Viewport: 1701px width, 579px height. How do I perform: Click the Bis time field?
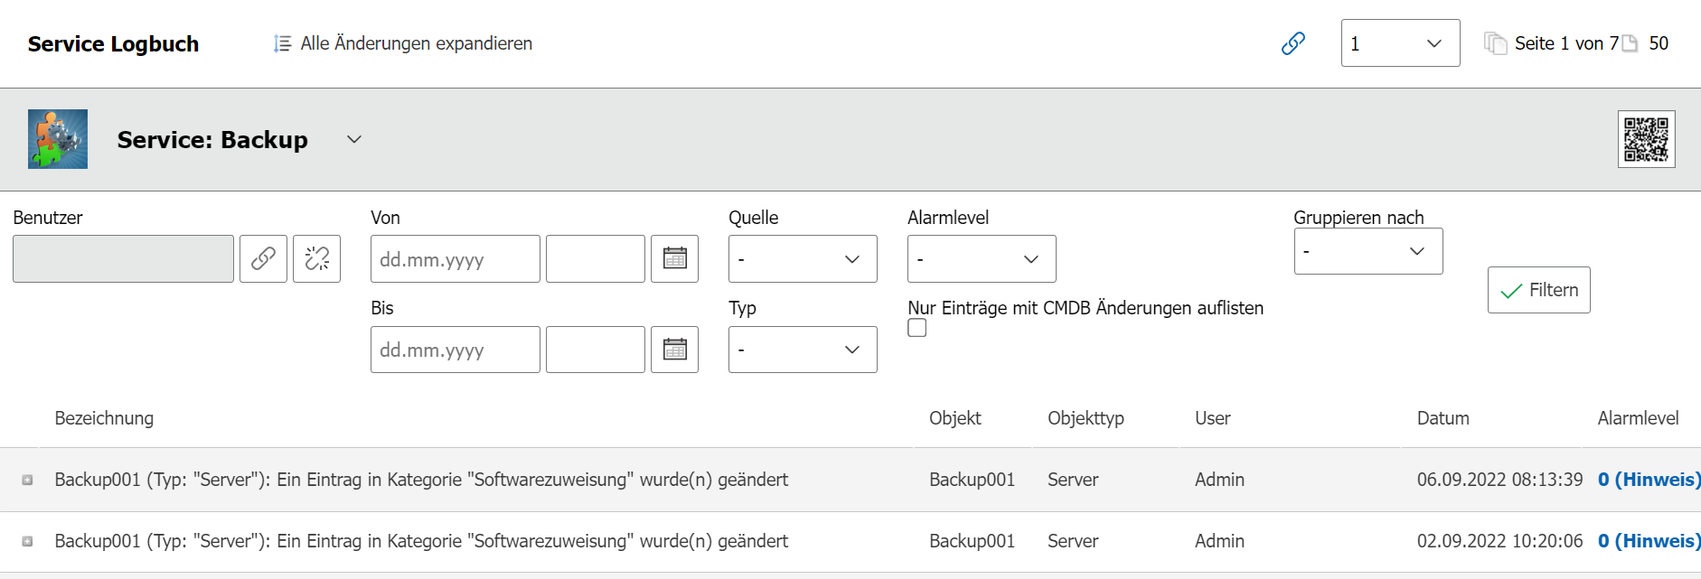[x=596, y=350]
